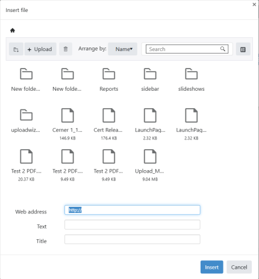Open the slideshows folder
The width and height of the screenshot is (259, 279).
[192, 80]
